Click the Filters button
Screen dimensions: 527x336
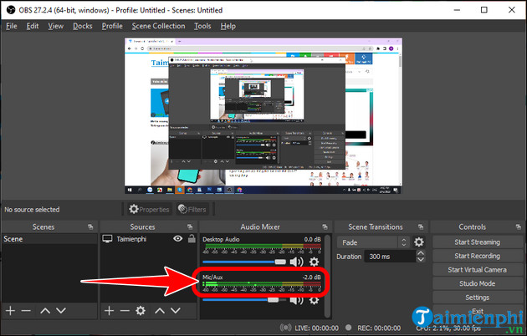click(x=192, y=209)
